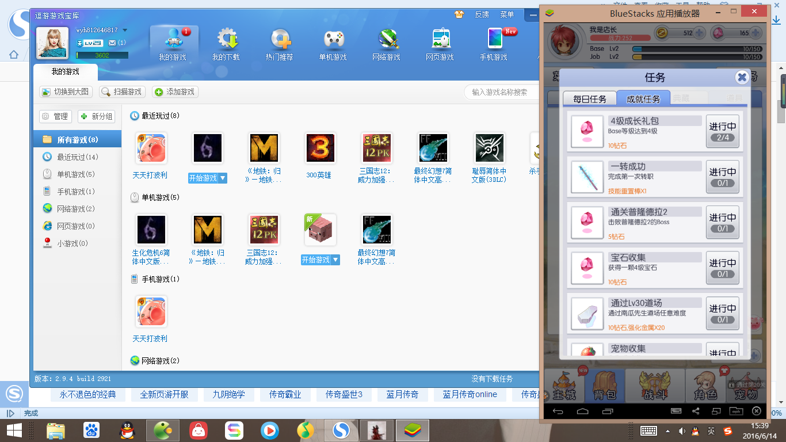Select 最近玩过(14) in sidebar

pyautogui.click(x=77, y=157)
